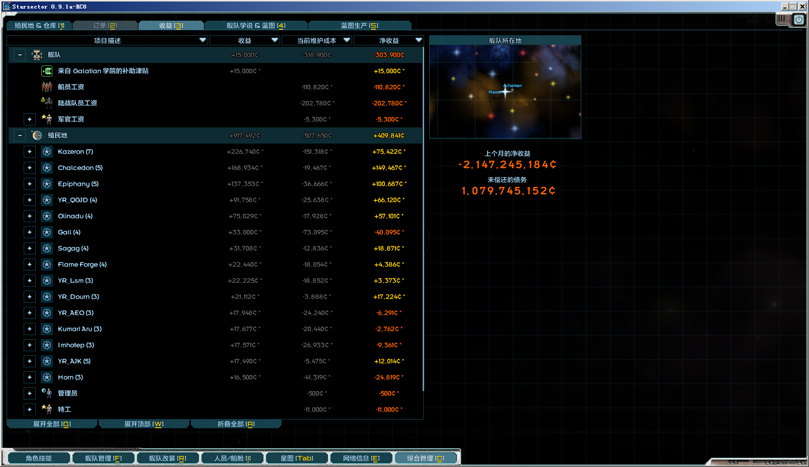This screenshot has width=809, height=467.
Task: Collapse the 舰队 fleet section
Action: pos(20,55)
